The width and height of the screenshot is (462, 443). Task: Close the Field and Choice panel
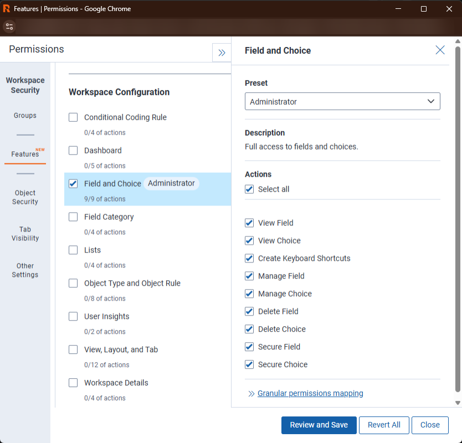[440, 50]
